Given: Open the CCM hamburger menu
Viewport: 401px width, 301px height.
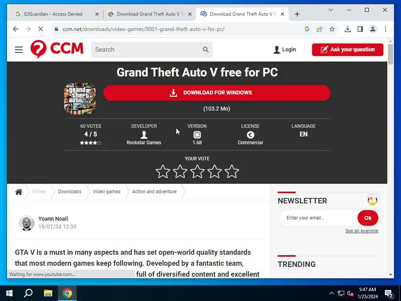Looking at the screenshot, I should click(x=19, y=49).
